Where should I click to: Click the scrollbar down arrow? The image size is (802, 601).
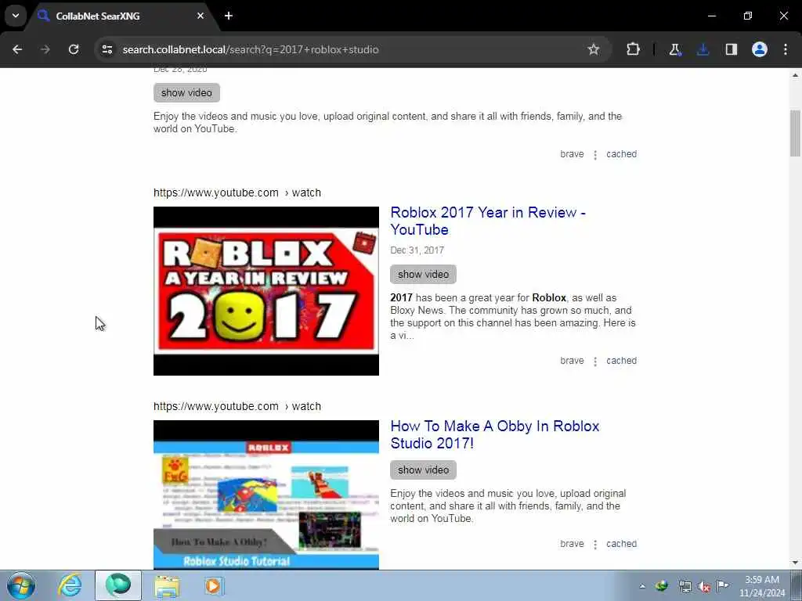pos(795,563)
